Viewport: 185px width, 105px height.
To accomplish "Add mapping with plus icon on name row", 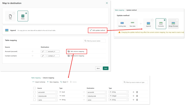I will pos(133,100).
